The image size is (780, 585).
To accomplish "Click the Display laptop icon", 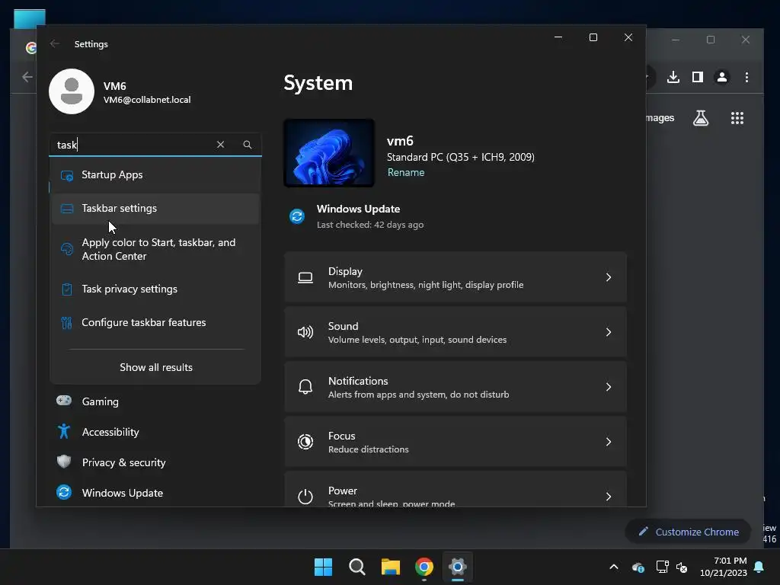I will click(305, 277).
